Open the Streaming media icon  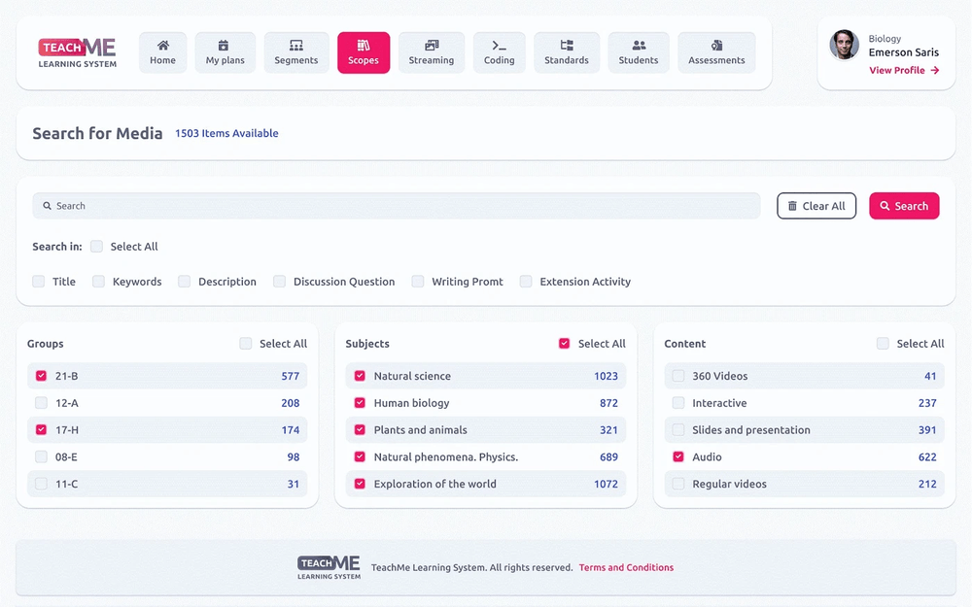tap(432, 46)
